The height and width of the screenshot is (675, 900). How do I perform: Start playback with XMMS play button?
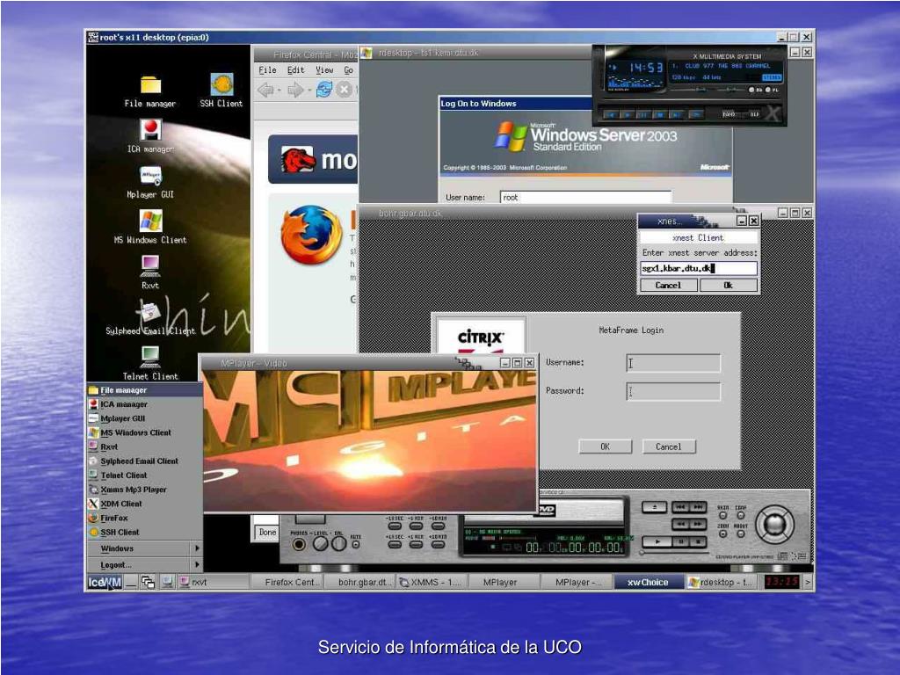(628, 115)
